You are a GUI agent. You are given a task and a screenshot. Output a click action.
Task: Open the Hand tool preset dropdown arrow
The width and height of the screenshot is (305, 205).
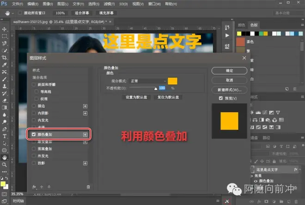(13, 13)
